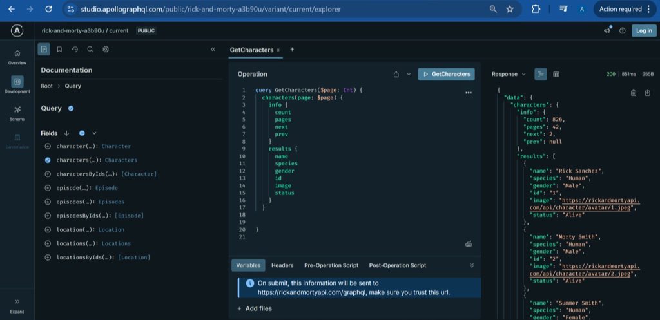Open the browser zoom magnifier icon
This screenshot has height=320, width=660.
click(493, 9)
